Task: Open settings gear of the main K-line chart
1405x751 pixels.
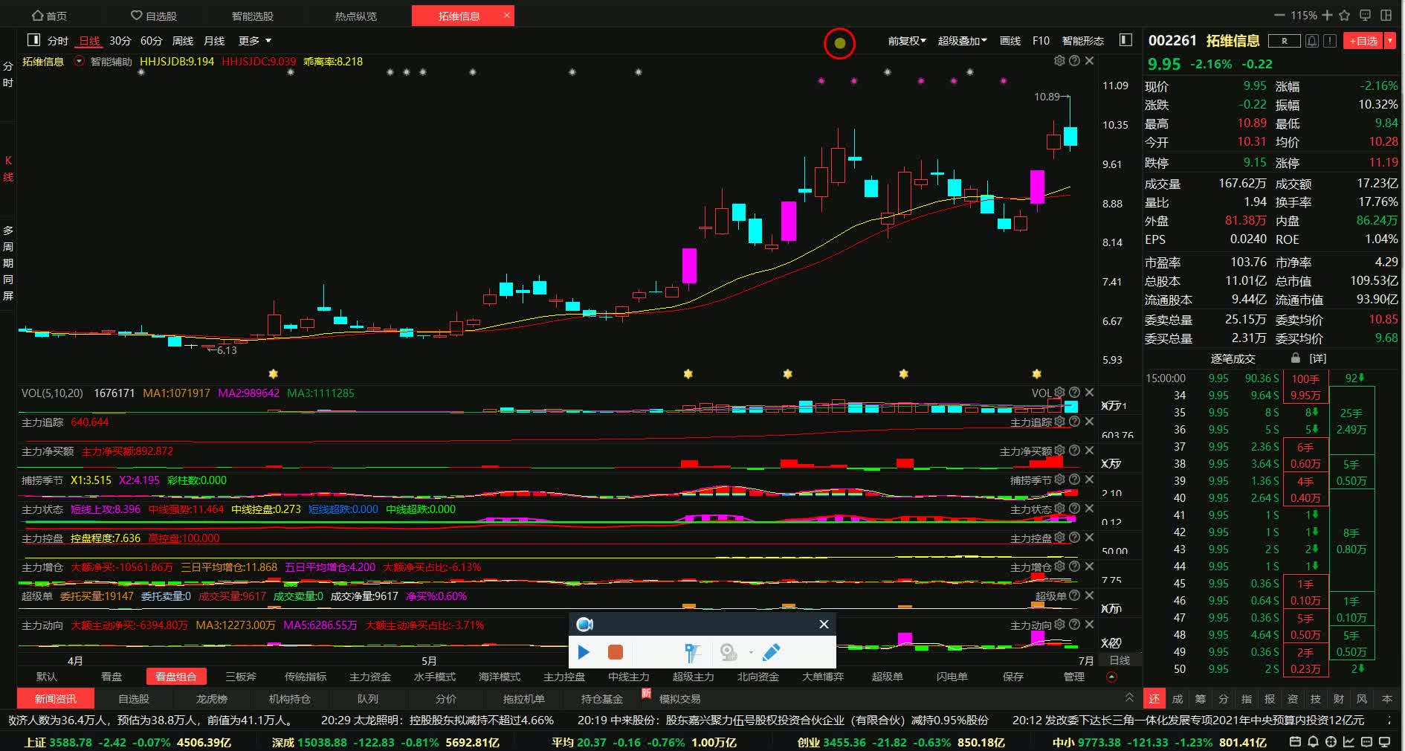Action: pyautogui.click(x=1059, y=61)
